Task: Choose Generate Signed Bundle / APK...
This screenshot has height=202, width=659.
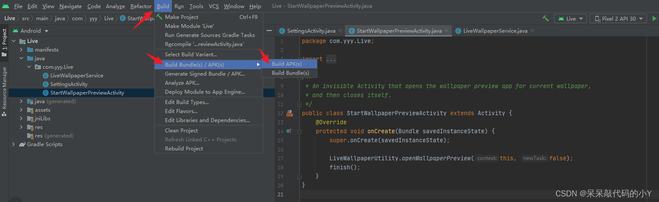Action: 208,74
